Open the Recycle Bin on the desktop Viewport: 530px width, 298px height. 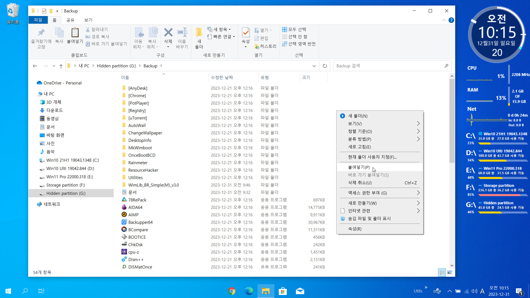click(13, 14)
